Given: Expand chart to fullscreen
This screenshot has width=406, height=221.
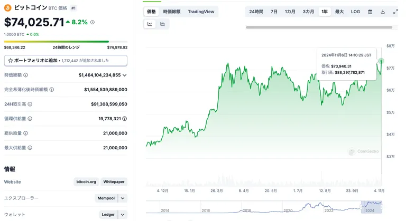Looking at the screenshot, I should coord(395,12).
